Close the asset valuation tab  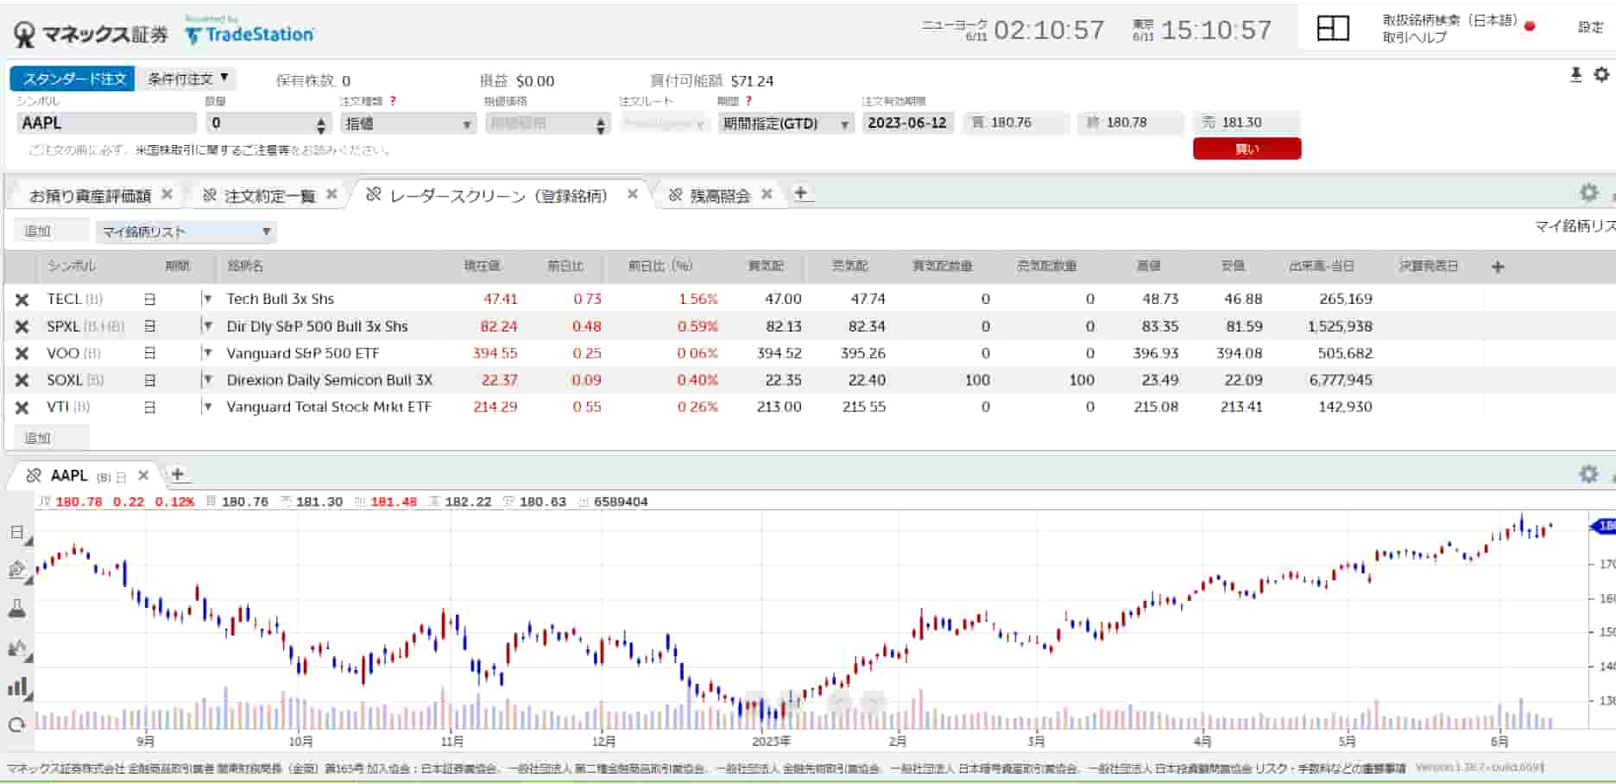(167, 194)
